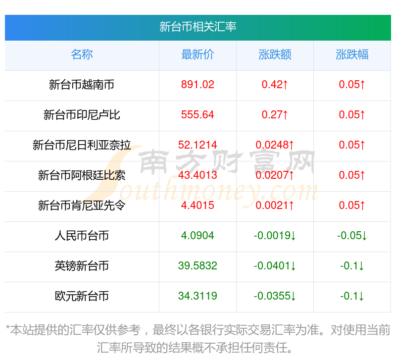Click the price value 4.0904

(x=198, y=236)
